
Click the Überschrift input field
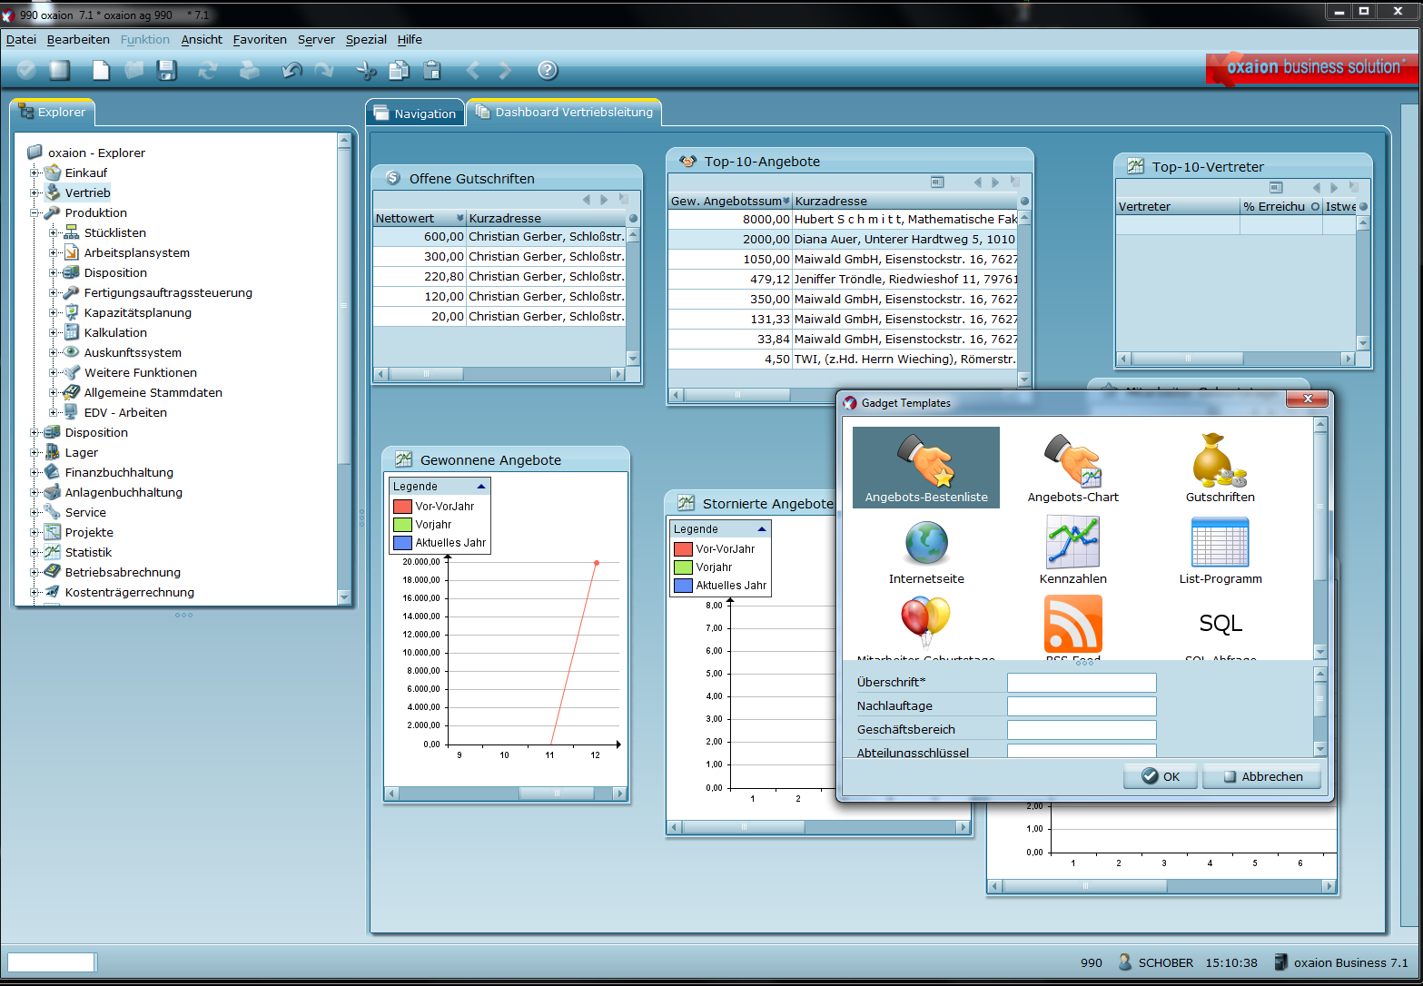point(1082,683)
